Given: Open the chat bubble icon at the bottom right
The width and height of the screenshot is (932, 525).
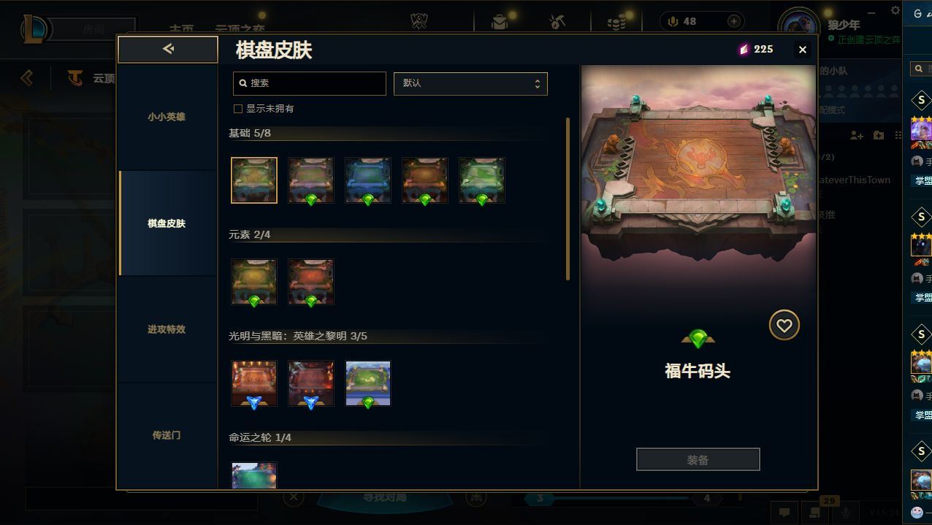Looking at the screenshot, I should point(784,513).
